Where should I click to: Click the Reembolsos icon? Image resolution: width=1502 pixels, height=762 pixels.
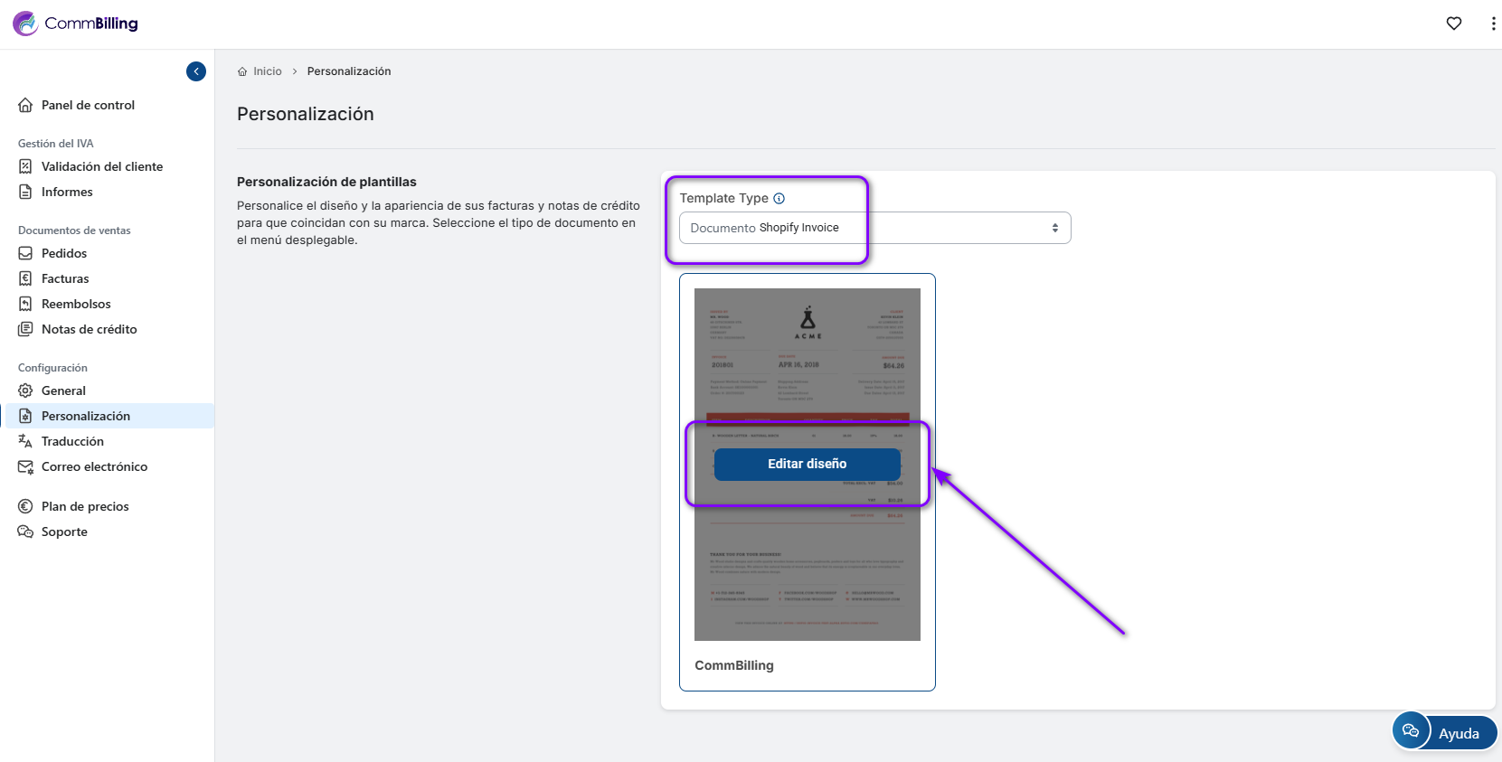click(25, 304)
